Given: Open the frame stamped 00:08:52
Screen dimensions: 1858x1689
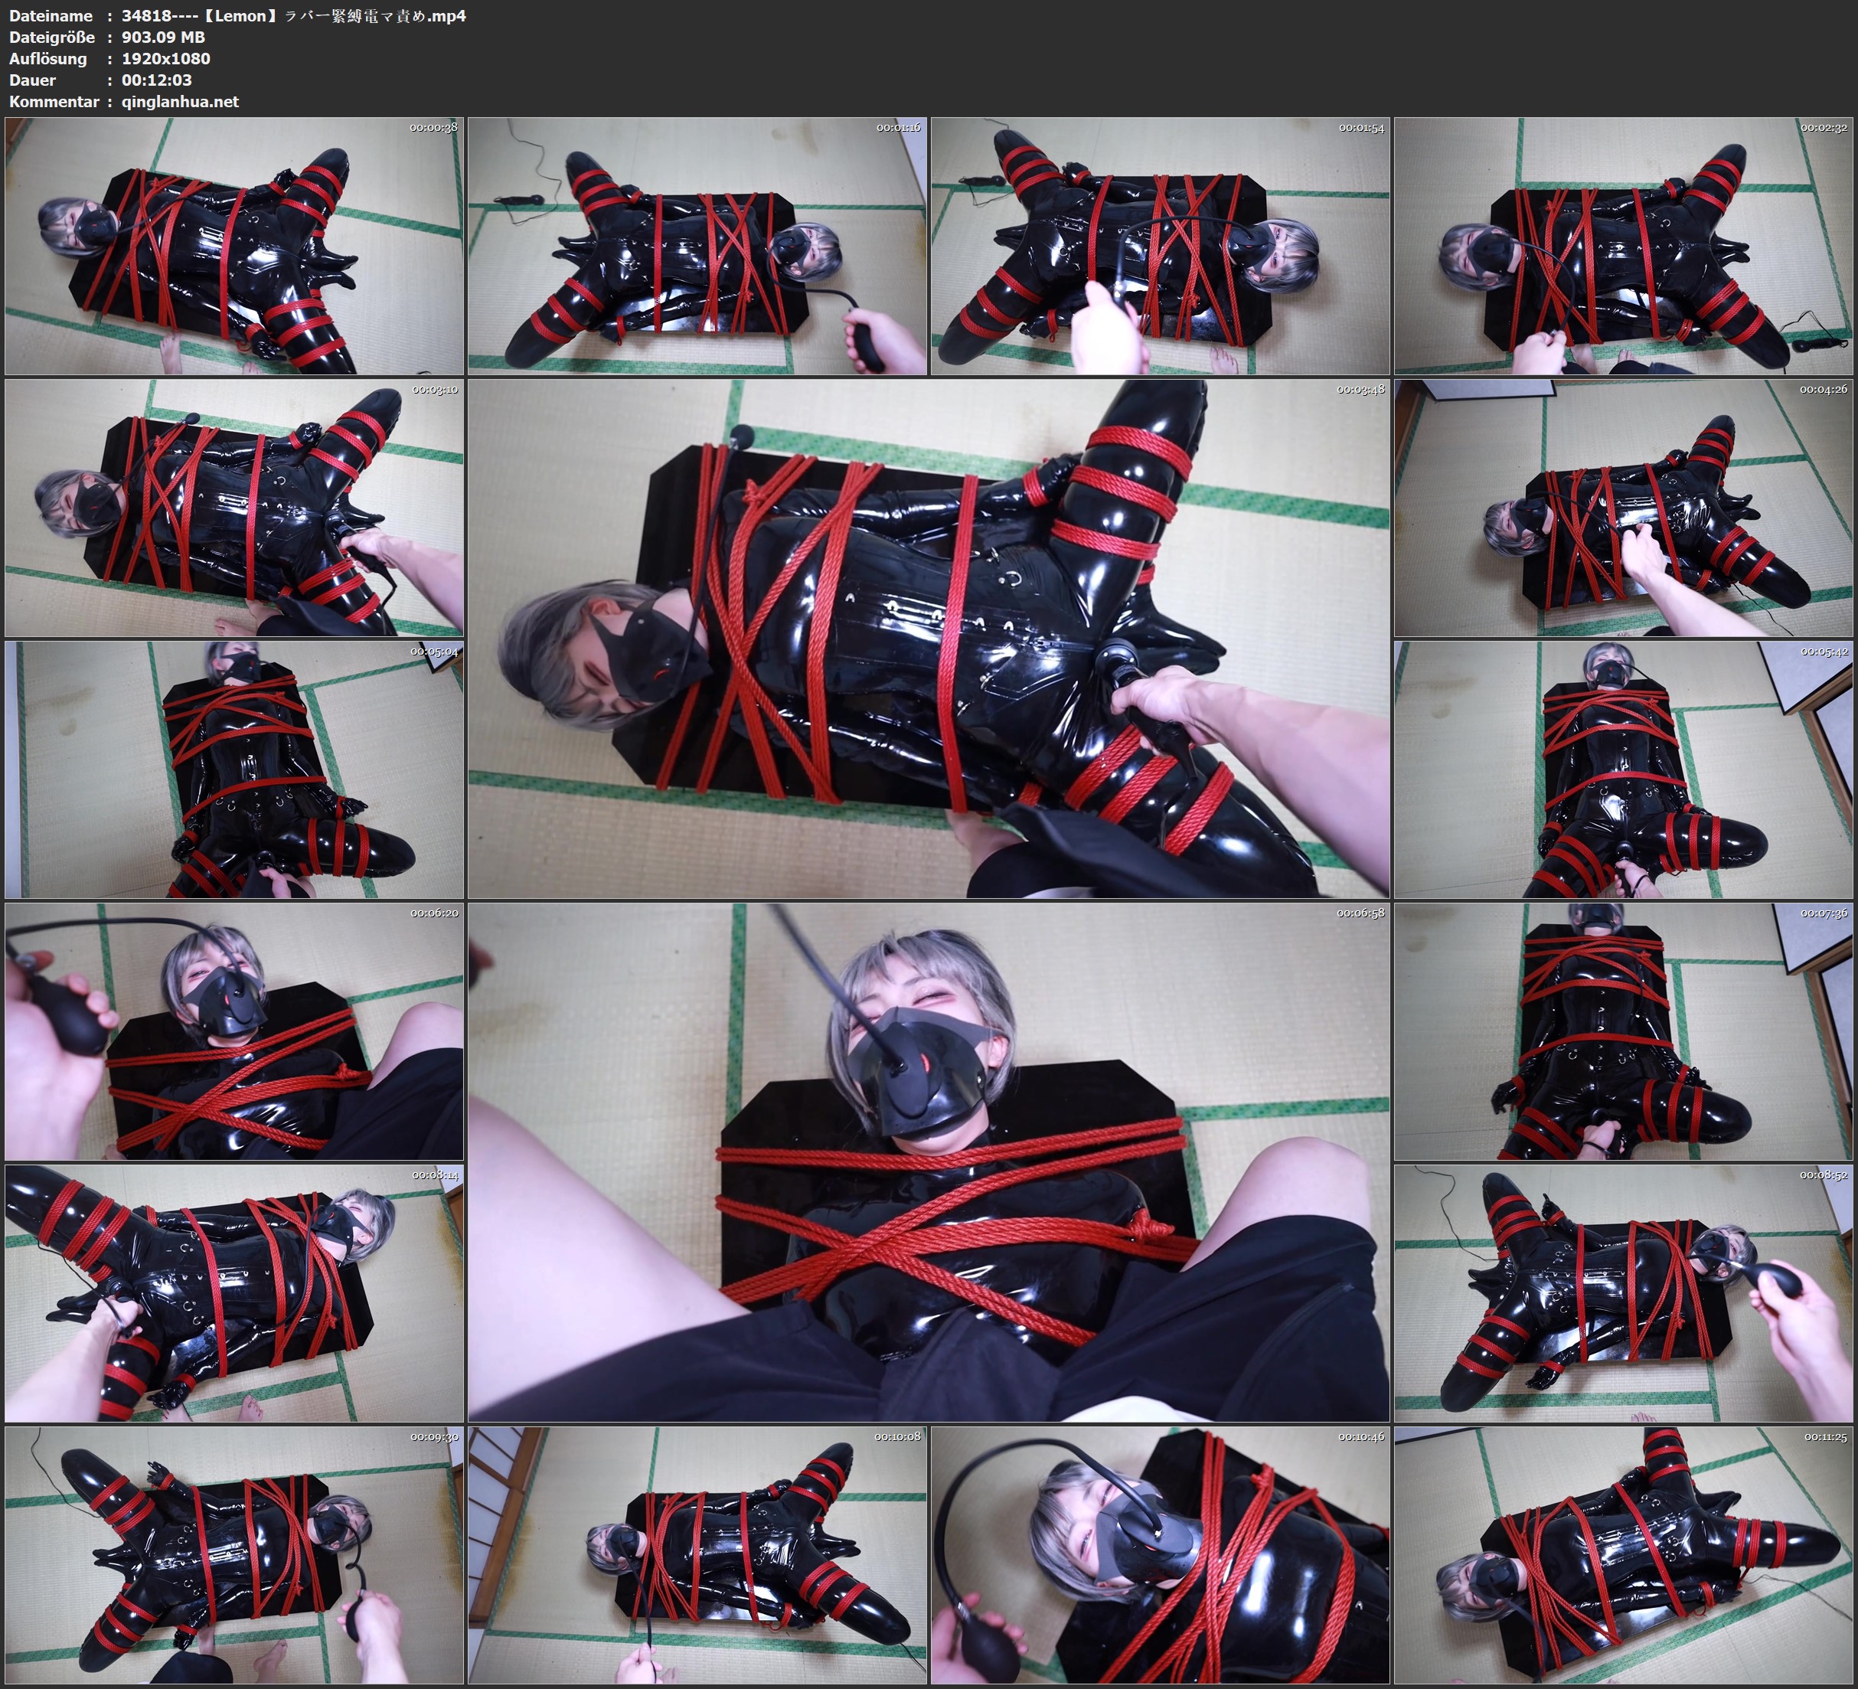Looking at the screenshot, I should (1623, 1293).
